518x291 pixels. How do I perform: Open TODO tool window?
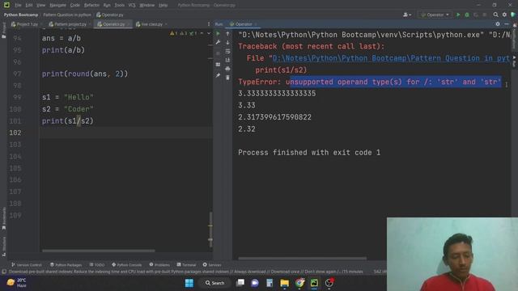97,265
